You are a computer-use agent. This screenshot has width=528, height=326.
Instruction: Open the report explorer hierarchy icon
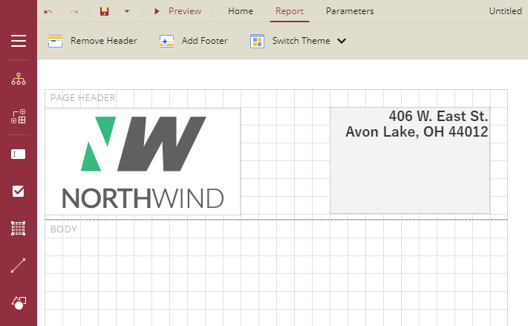point(19,79)
